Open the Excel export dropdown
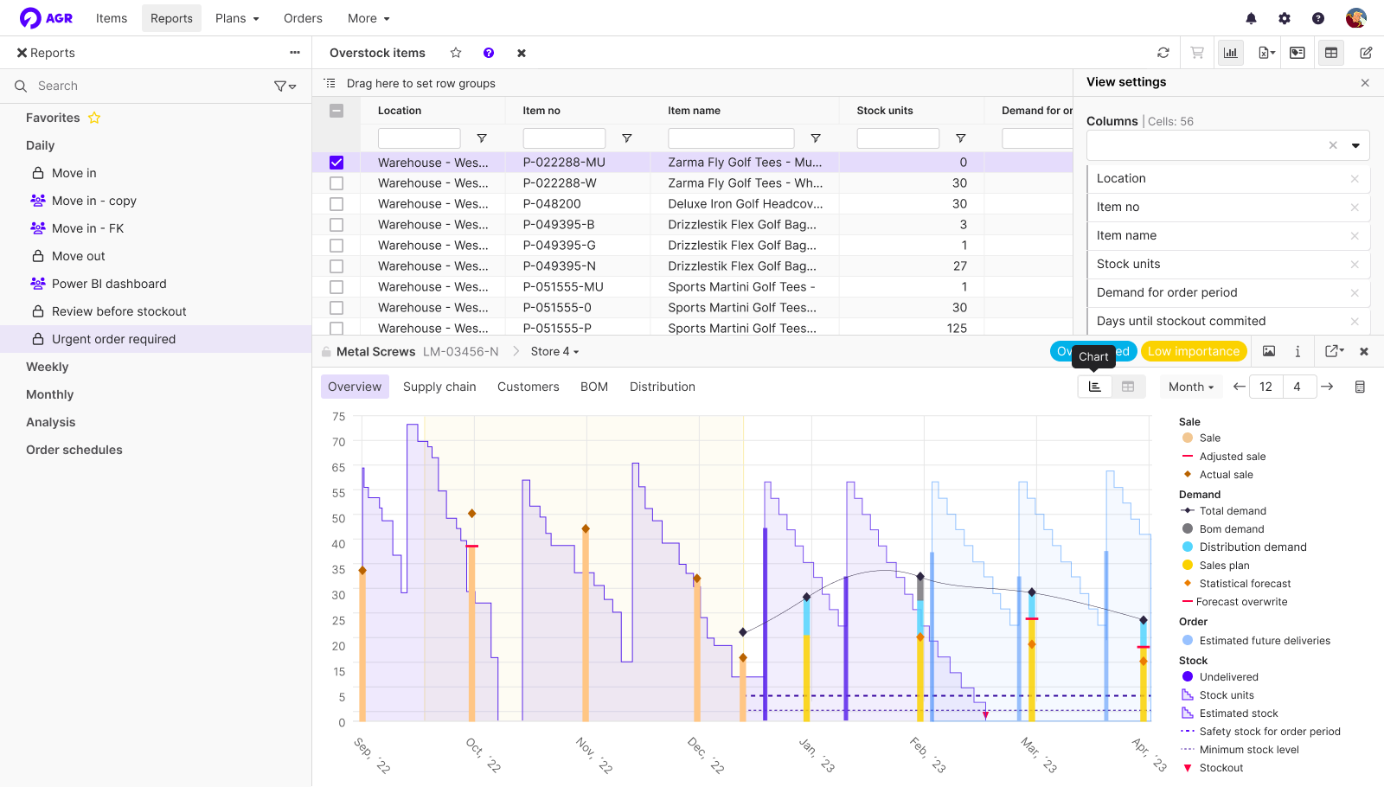Screen dimensions: 1384x787 coord(1266,53)
